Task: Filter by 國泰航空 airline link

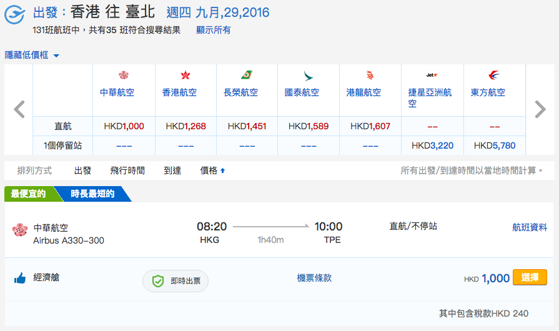Action: tap(302, 92)
